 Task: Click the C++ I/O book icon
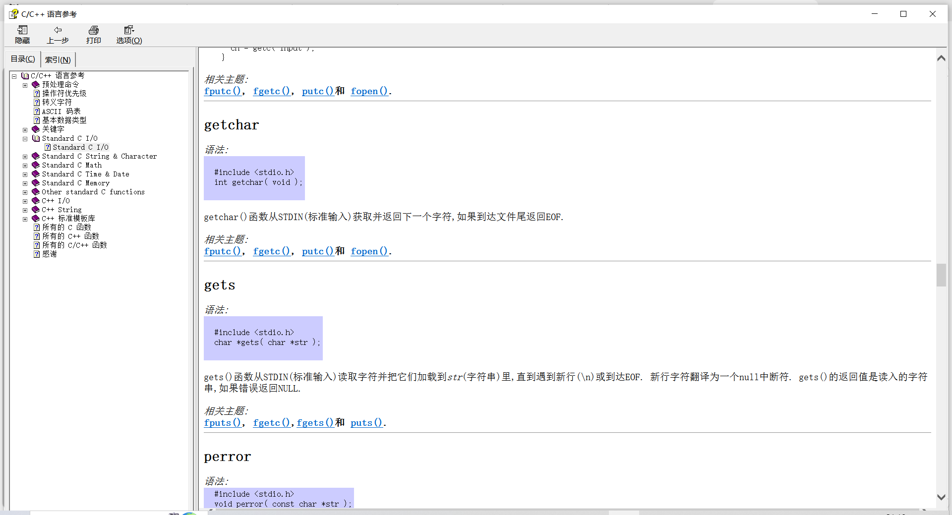pos(36,201)
